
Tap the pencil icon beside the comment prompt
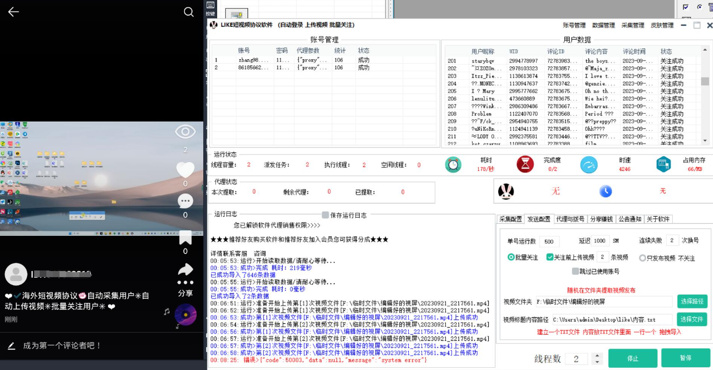coord(11,346)
